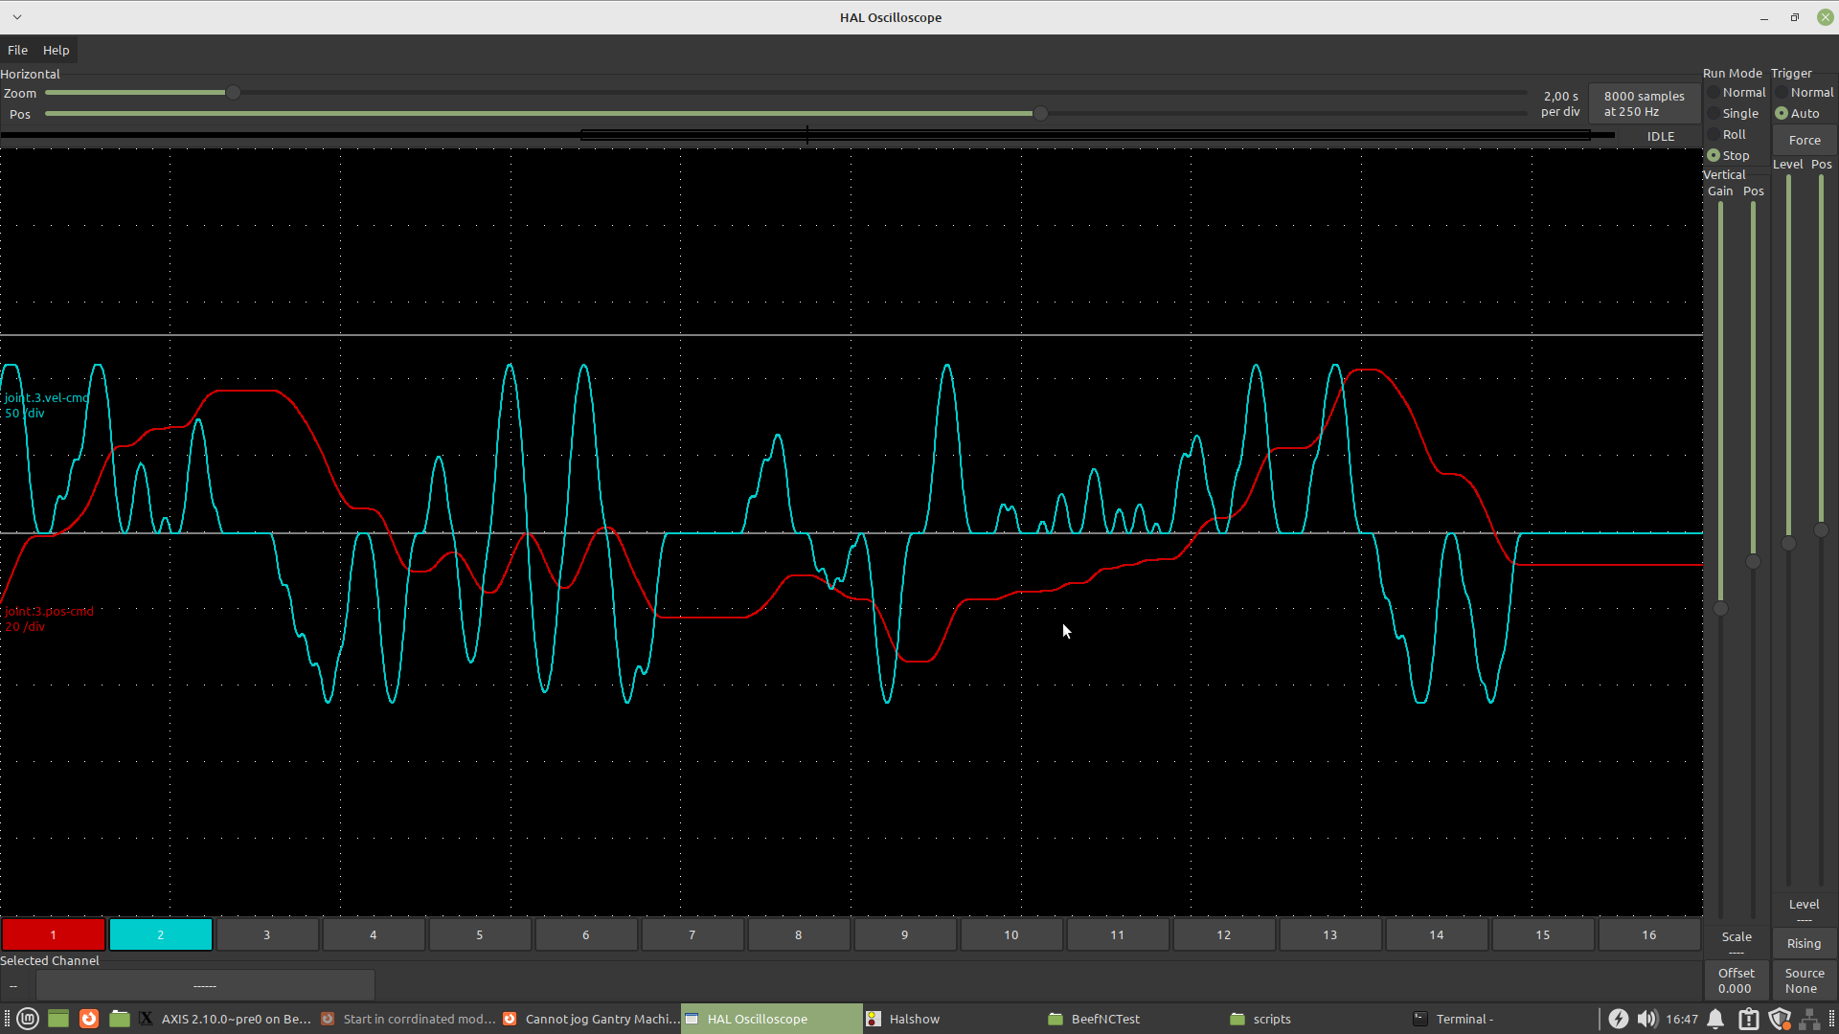Screen dimensions: 1839x1034
Task: Select channel 9 button
Action: pos(904,934)
